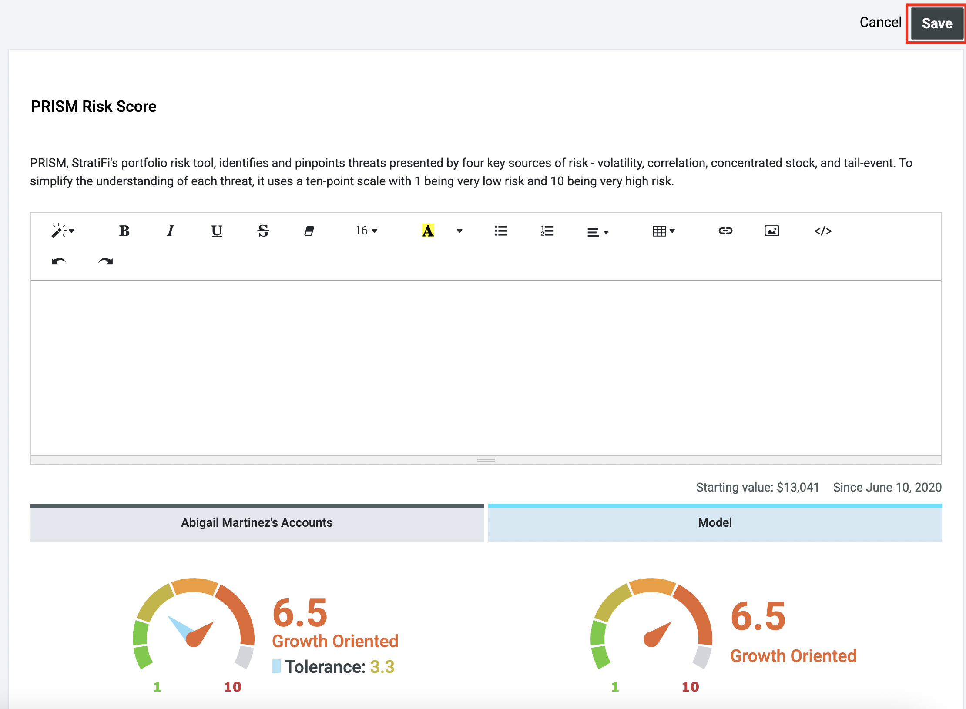Click the accounts risk gauge dial
Screen dimensions: 966x709
tap(194, 624)
